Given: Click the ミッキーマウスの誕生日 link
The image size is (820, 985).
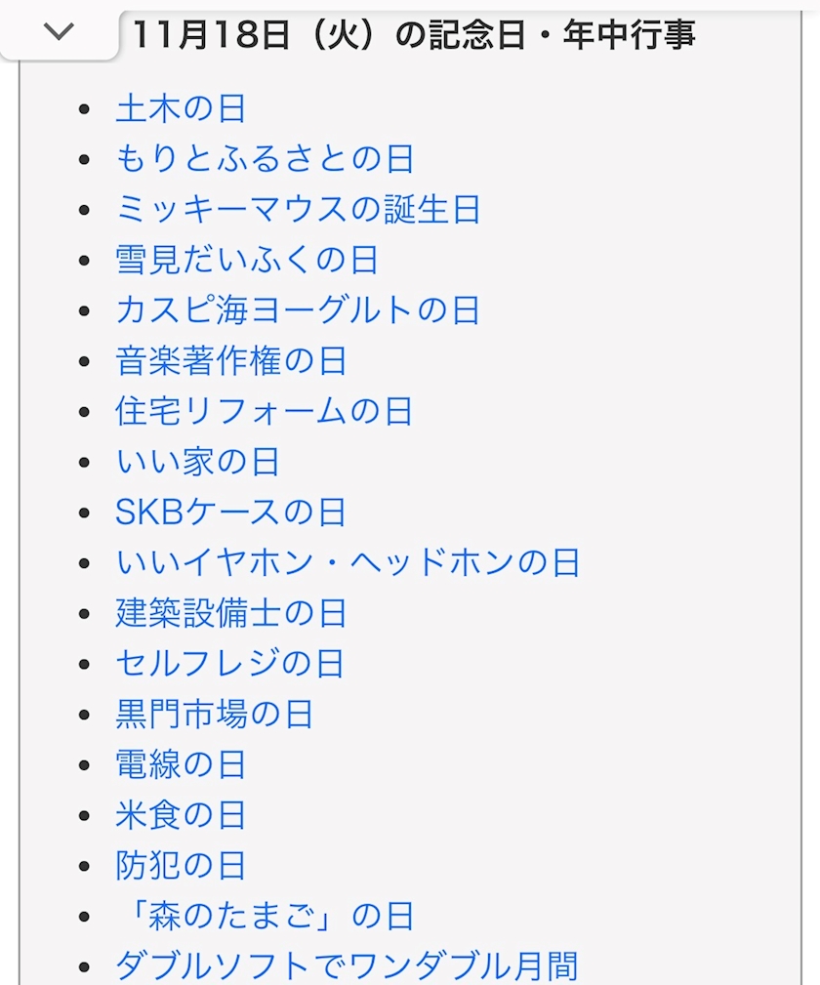Looking at the screenshot, I should pyautogui.click(x=298, y=210).
